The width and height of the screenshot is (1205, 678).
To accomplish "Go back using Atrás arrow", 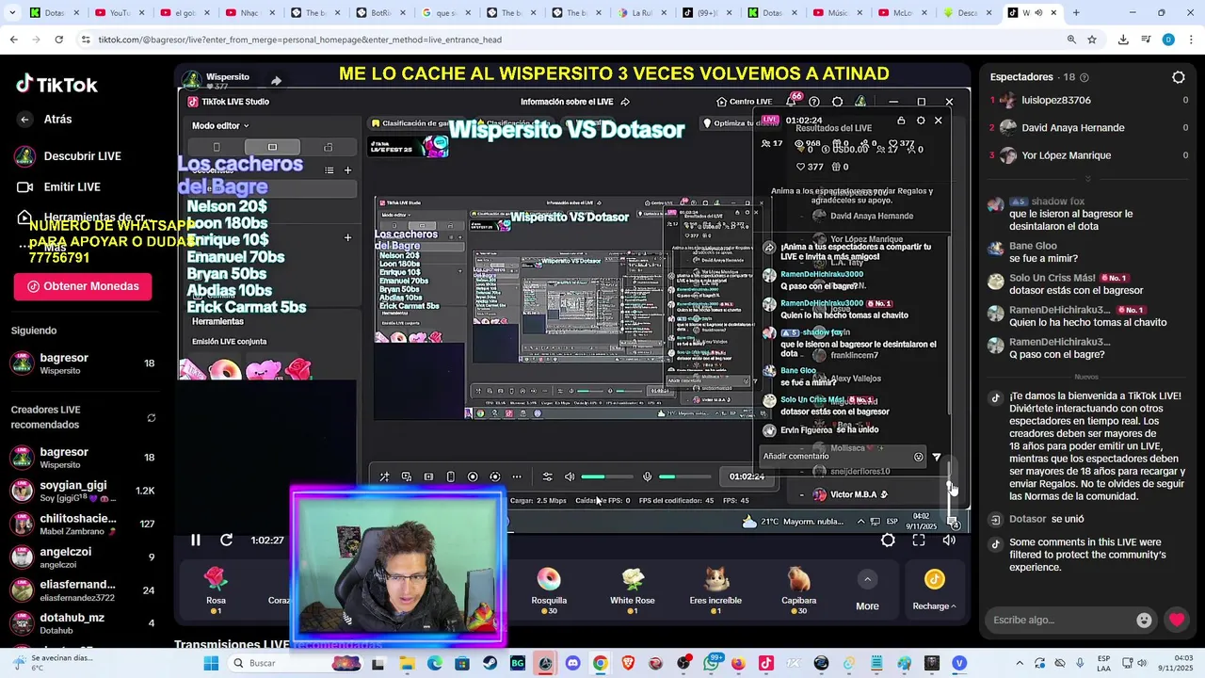I will (x=25, y=120).
